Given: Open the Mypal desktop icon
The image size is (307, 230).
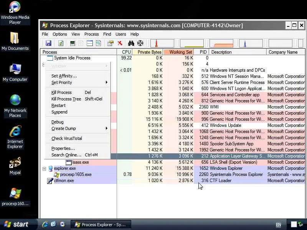Looking at the screenshot, I should click(x=15, y=166).
